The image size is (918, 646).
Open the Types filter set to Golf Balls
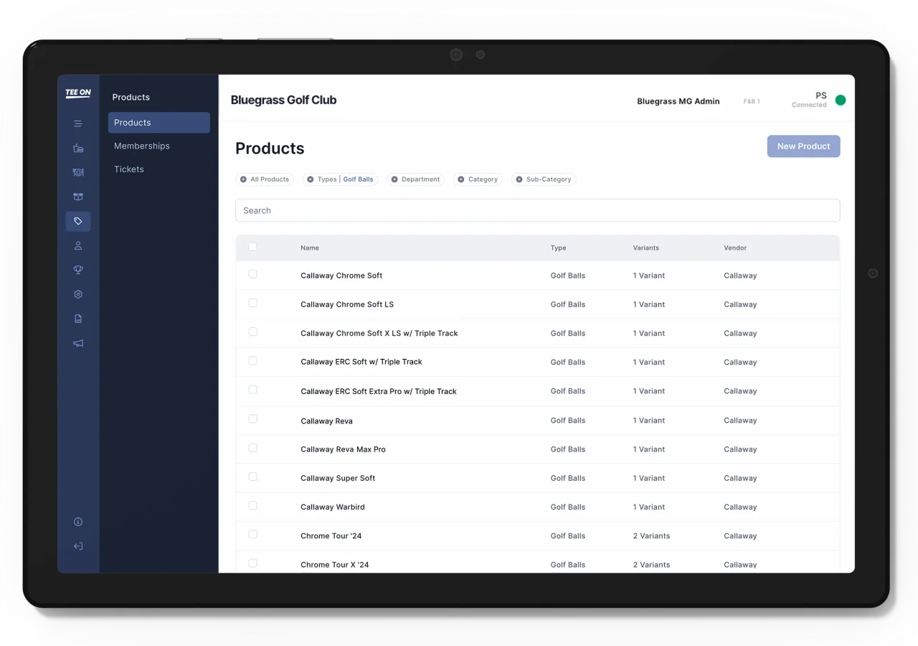[340, 179]
